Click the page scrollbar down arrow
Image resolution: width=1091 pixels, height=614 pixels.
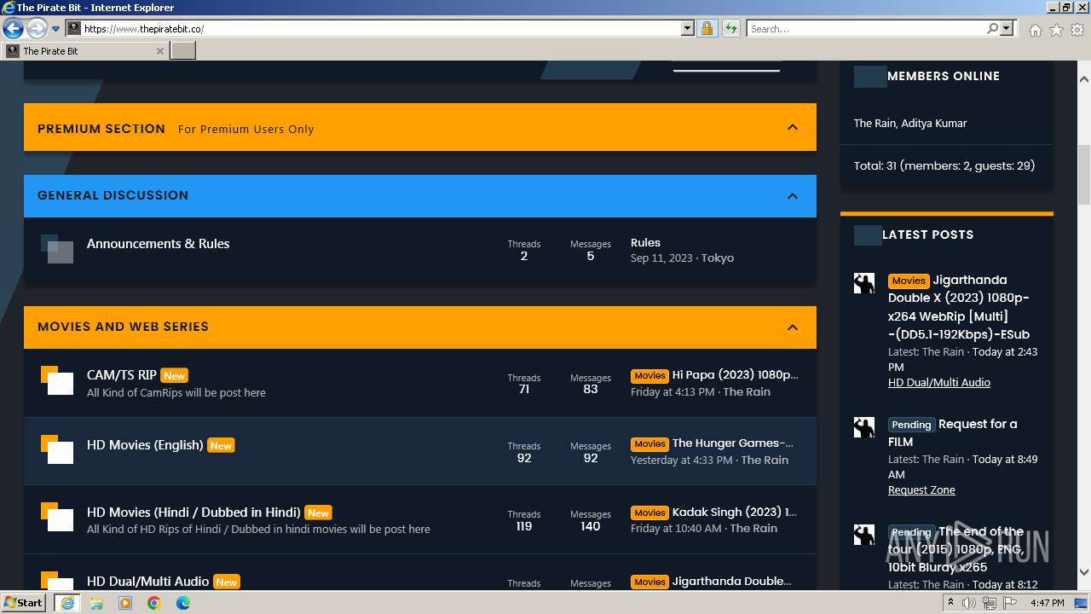1084,572
